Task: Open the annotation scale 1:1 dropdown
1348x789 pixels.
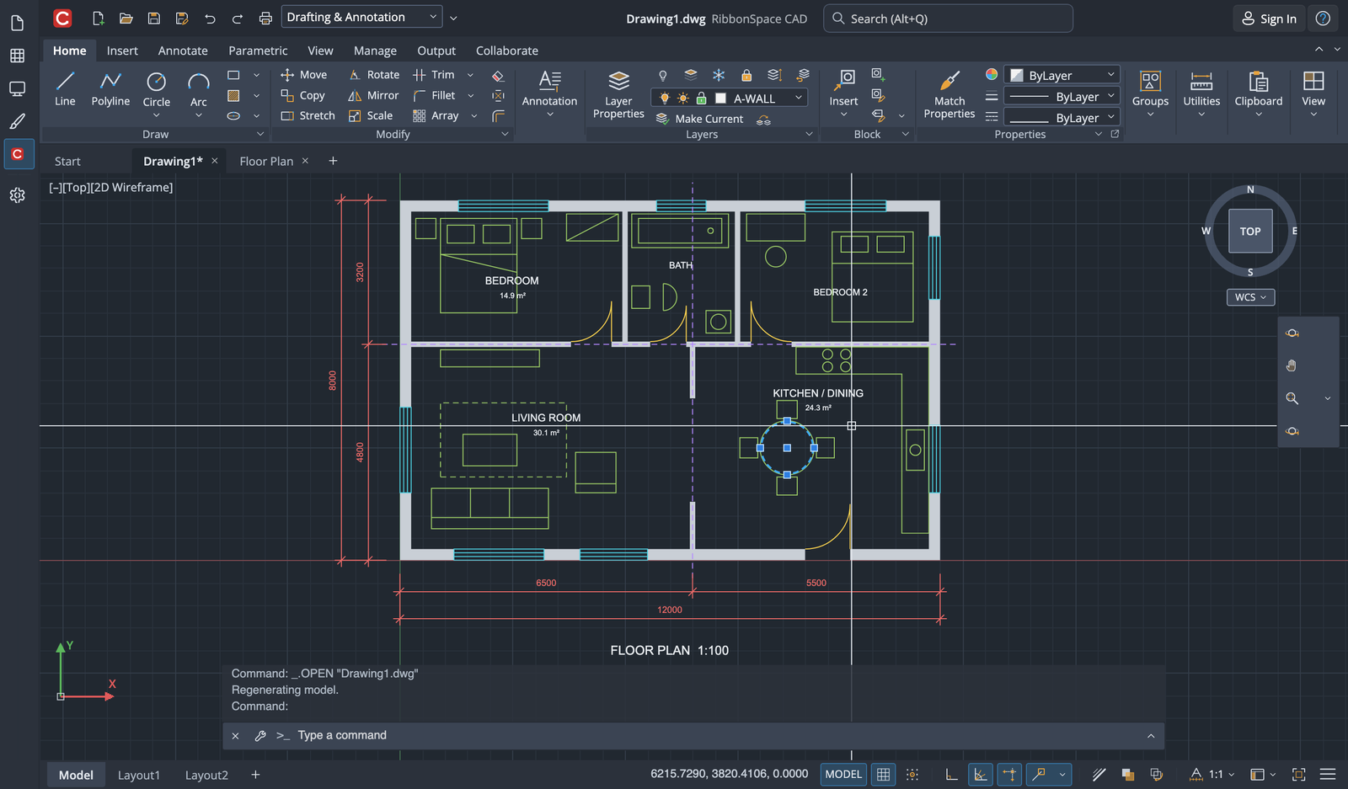Action: 1213,775
